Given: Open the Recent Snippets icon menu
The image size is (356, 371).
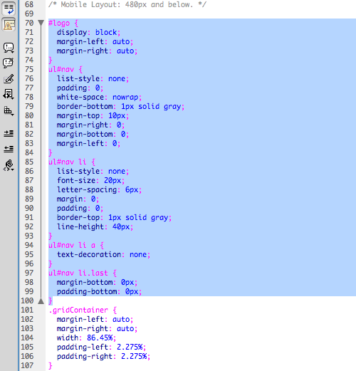Looking at the screenshot, I should tap(9, 95).
